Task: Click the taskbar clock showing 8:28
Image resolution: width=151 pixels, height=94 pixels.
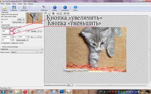Action: pos(145,92)
